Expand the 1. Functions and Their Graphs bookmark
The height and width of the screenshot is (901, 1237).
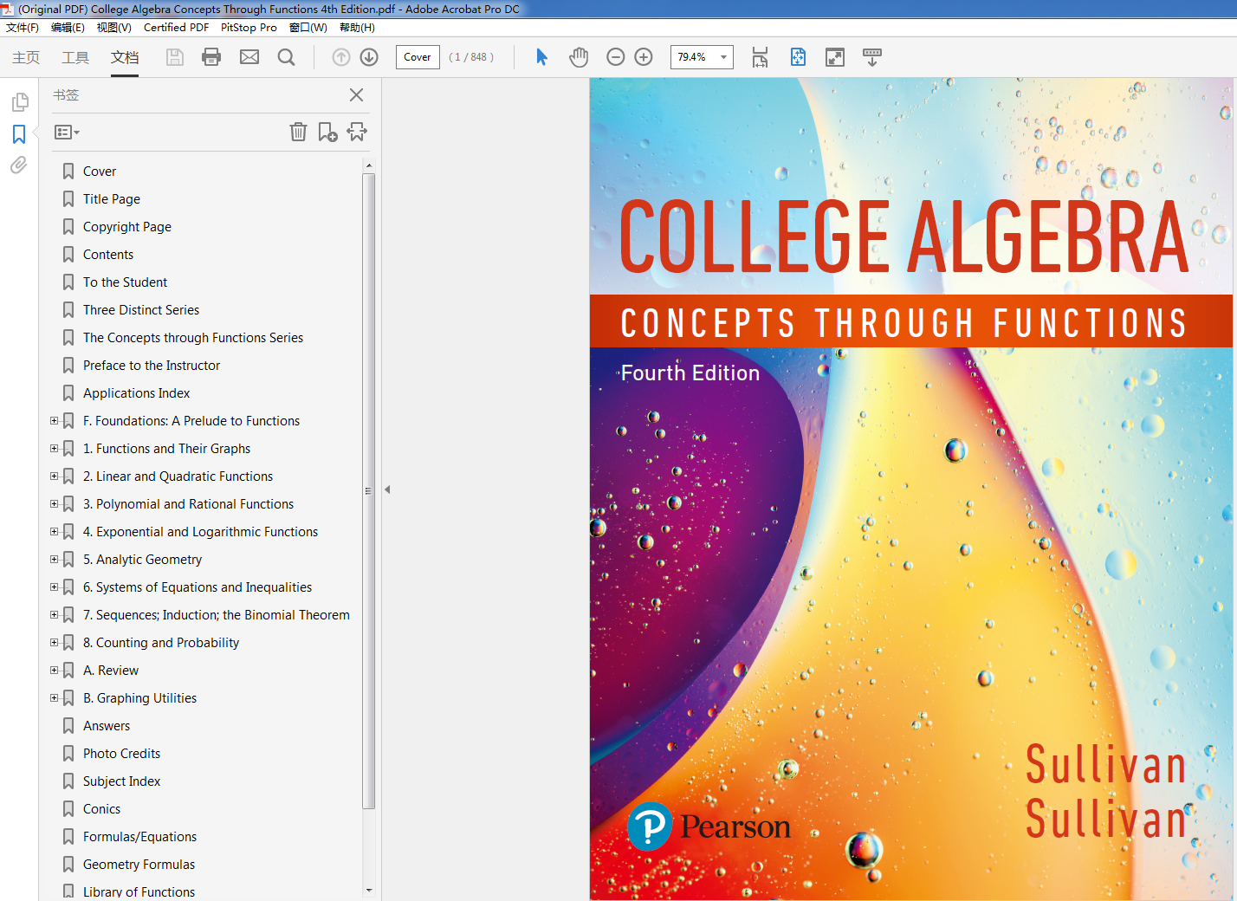pyautogui.click(x=54, y=449)
